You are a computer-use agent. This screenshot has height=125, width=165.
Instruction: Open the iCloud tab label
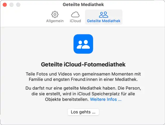[x=75, y=21]
